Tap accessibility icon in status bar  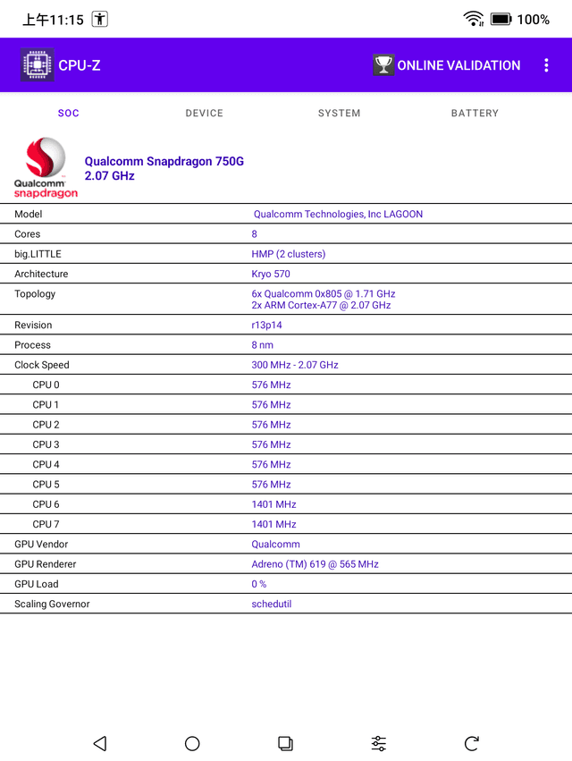pyautogui.click(x=100, y=20)
